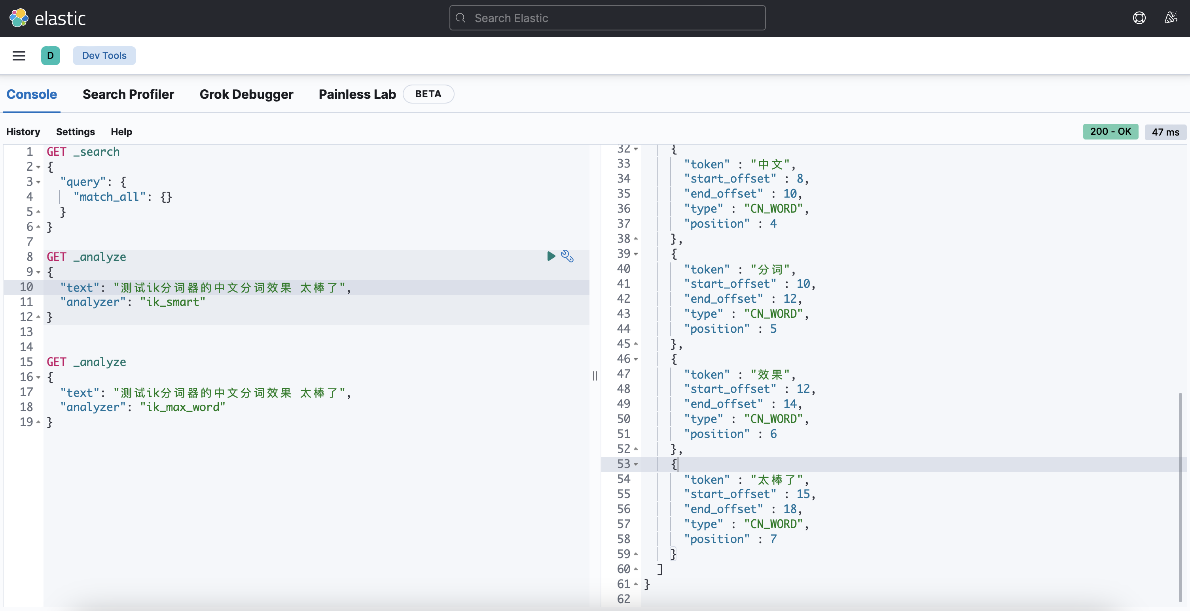1190x611 pixels.
Task: Click the Elastic logo
Action: click(47, 19)
